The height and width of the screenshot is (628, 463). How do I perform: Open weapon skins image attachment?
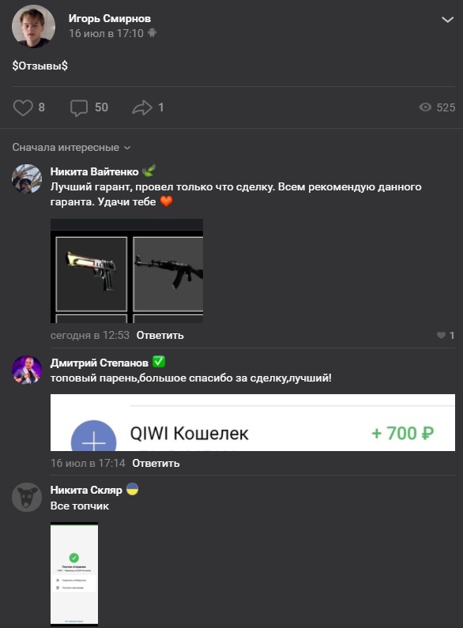click(126, 271)
